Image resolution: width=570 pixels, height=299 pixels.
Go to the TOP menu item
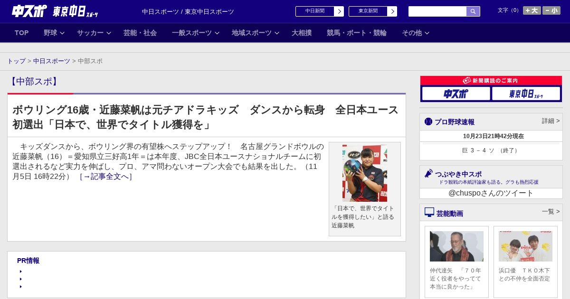(x=22, y=33)
